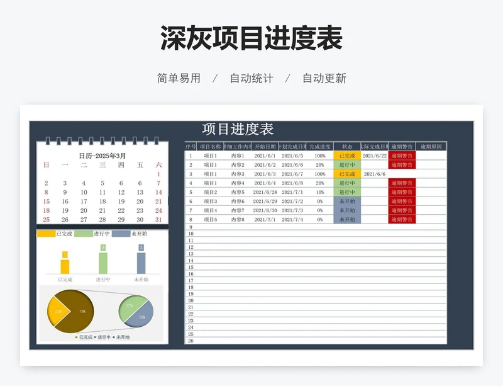Click the red 逾期警告 cell in row 1
This screenshot has width=503, height=386.
[x=402, y=156]
